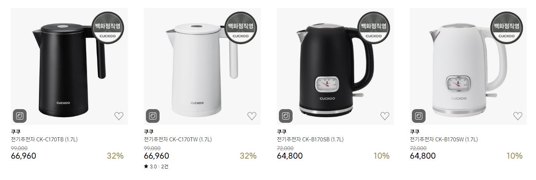Toggle the heart icon on white CK-C170TW kettle
Image resolution: width=536 pixels, height=180 pixels.
coord(251,116)
